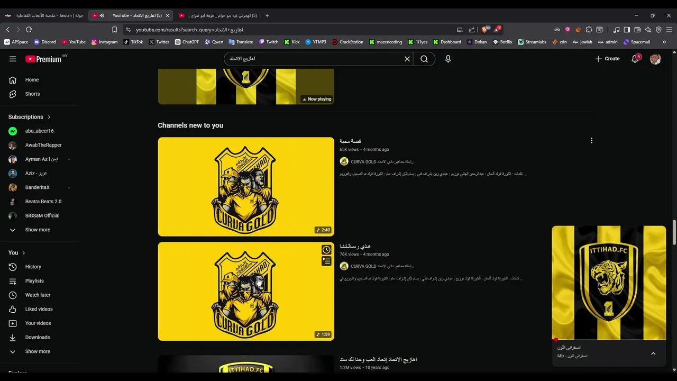The width and height of the screenshot is (677, 381).
Task: Open the account avatar menu
Action: click(655, 59)
